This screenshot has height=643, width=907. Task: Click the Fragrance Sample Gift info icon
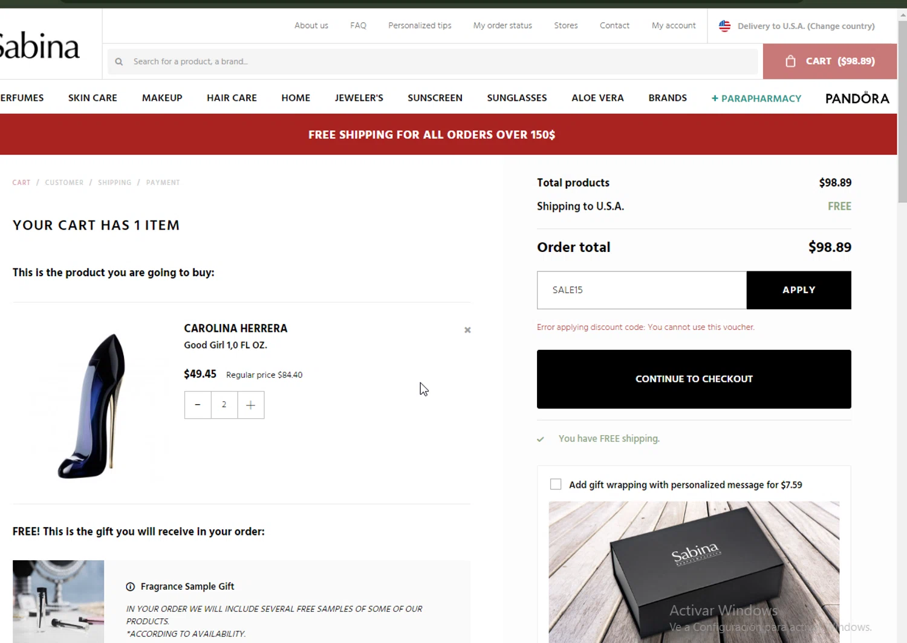point(130,587)
